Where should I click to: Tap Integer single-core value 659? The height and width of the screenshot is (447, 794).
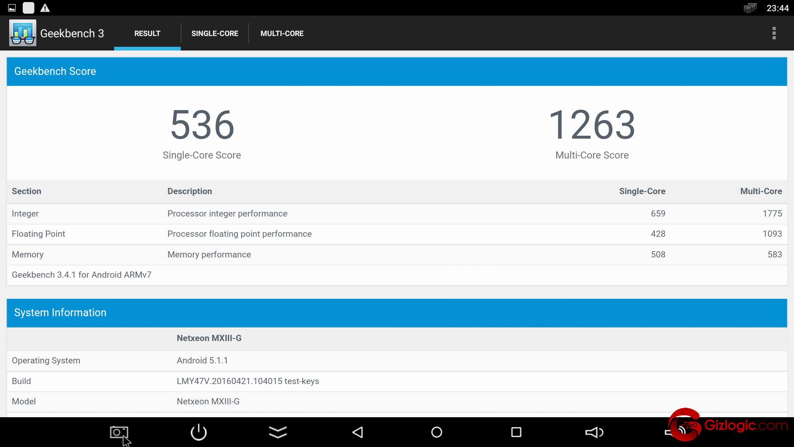pyautogui.click(x=658, y=214)
